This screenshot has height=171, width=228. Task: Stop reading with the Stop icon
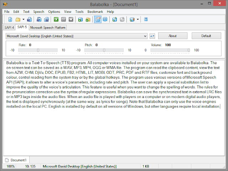(x=71, y=19)
